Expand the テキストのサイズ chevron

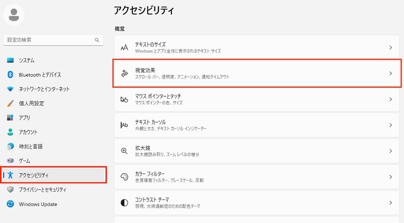click(x=391, y=48)
